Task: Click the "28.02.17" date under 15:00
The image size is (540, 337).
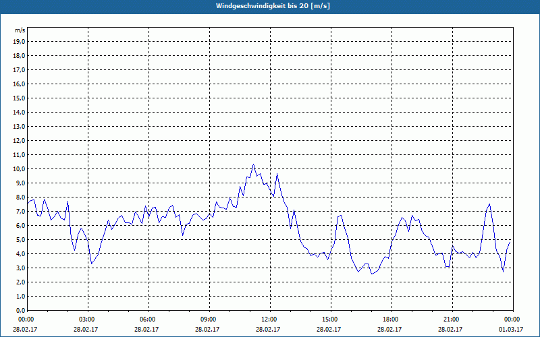Action: point(329,329)
